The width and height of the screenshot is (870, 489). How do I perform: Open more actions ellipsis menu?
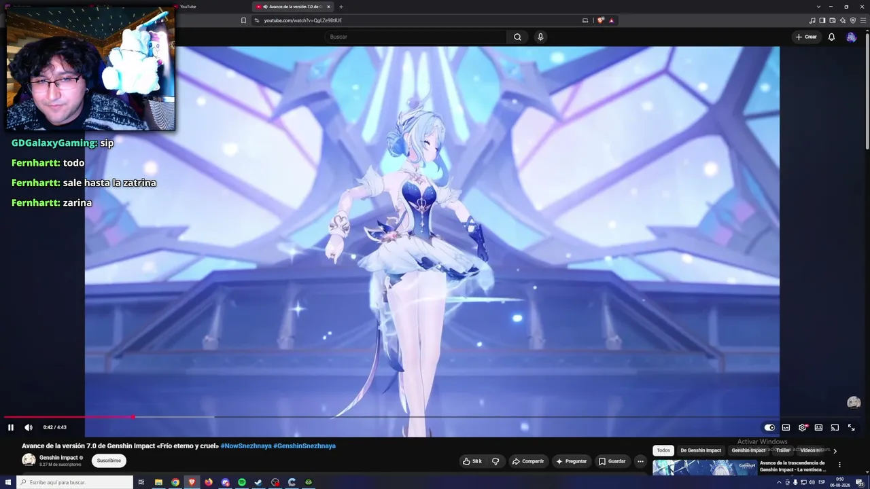click(x=640, y=461)
